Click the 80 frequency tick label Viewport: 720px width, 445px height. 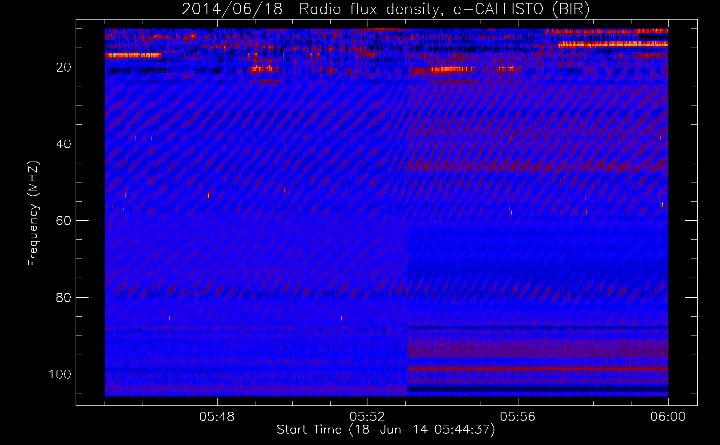click(x=65, y=298)
